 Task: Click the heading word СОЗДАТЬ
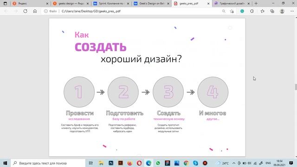pos(101,47)
